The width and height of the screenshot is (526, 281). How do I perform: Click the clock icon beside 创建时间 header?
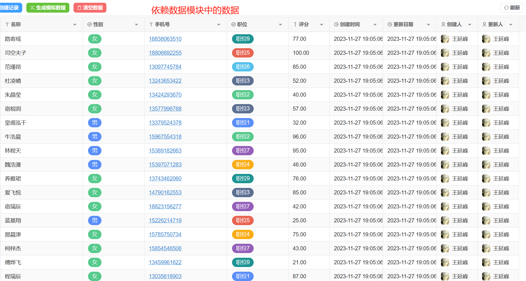(336, 24)
